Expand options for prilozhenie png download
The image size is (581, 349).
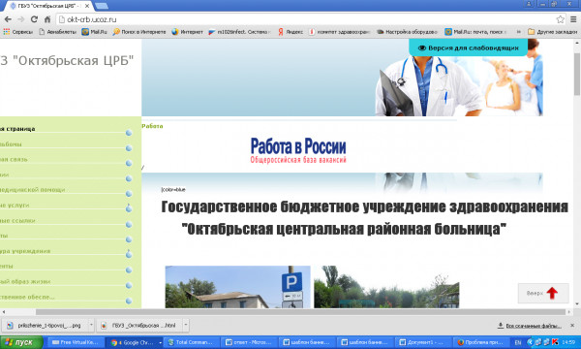[x=91, y=326]
